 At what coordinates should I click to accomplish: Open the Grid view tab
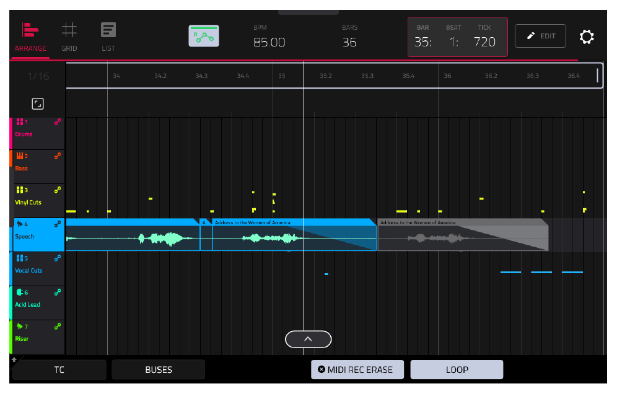point(69,37)
